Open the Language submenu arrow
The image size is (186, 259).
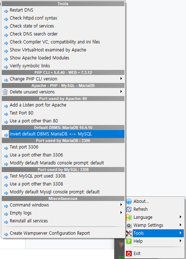[x=181, y=217]
